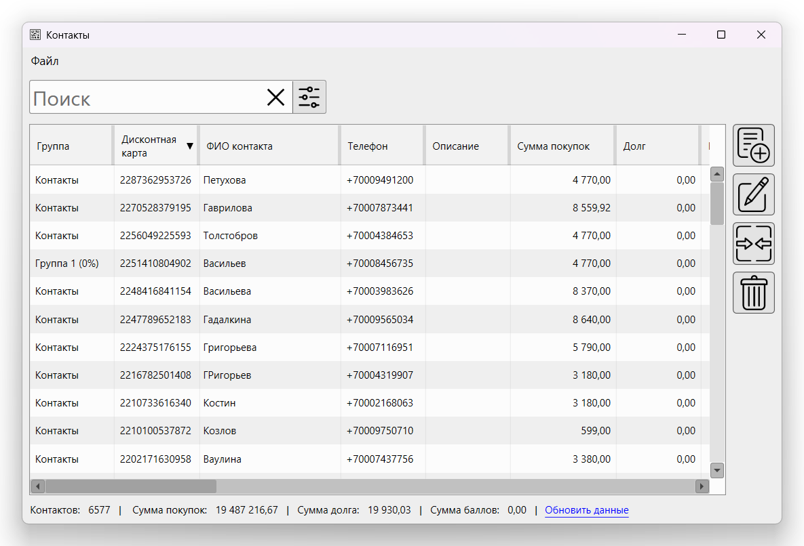Click the Телефон column header

coord(368,146)
